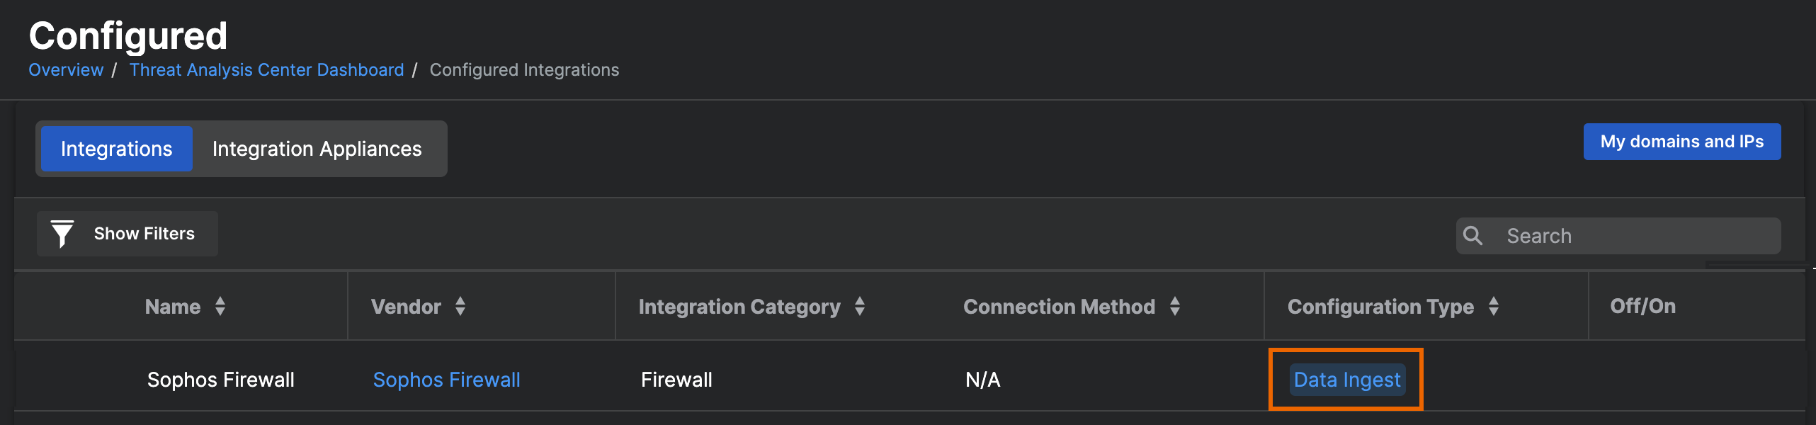
Task: Click the Show Filters funnel icon
Action: click(x=62, y=233)
